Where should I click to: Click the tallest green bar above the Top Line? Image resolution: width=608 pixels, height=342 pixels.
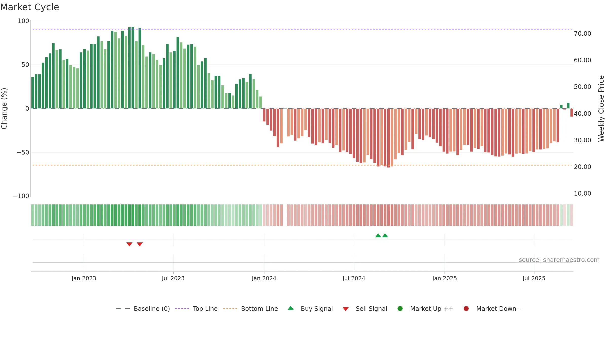click(x=133, y=68)
